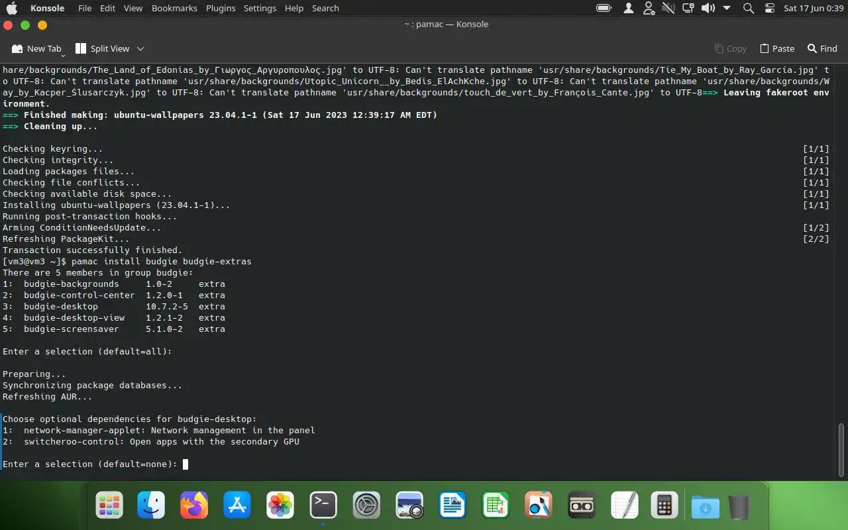Click the 'budgie-desktop 10.7.2-5' line
This screenshot has height=530, width=848.
tap(114, 306)
